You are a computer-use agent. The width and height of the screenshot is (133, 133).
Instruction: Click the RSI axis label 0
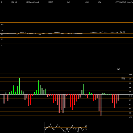[x=1, y=45]
